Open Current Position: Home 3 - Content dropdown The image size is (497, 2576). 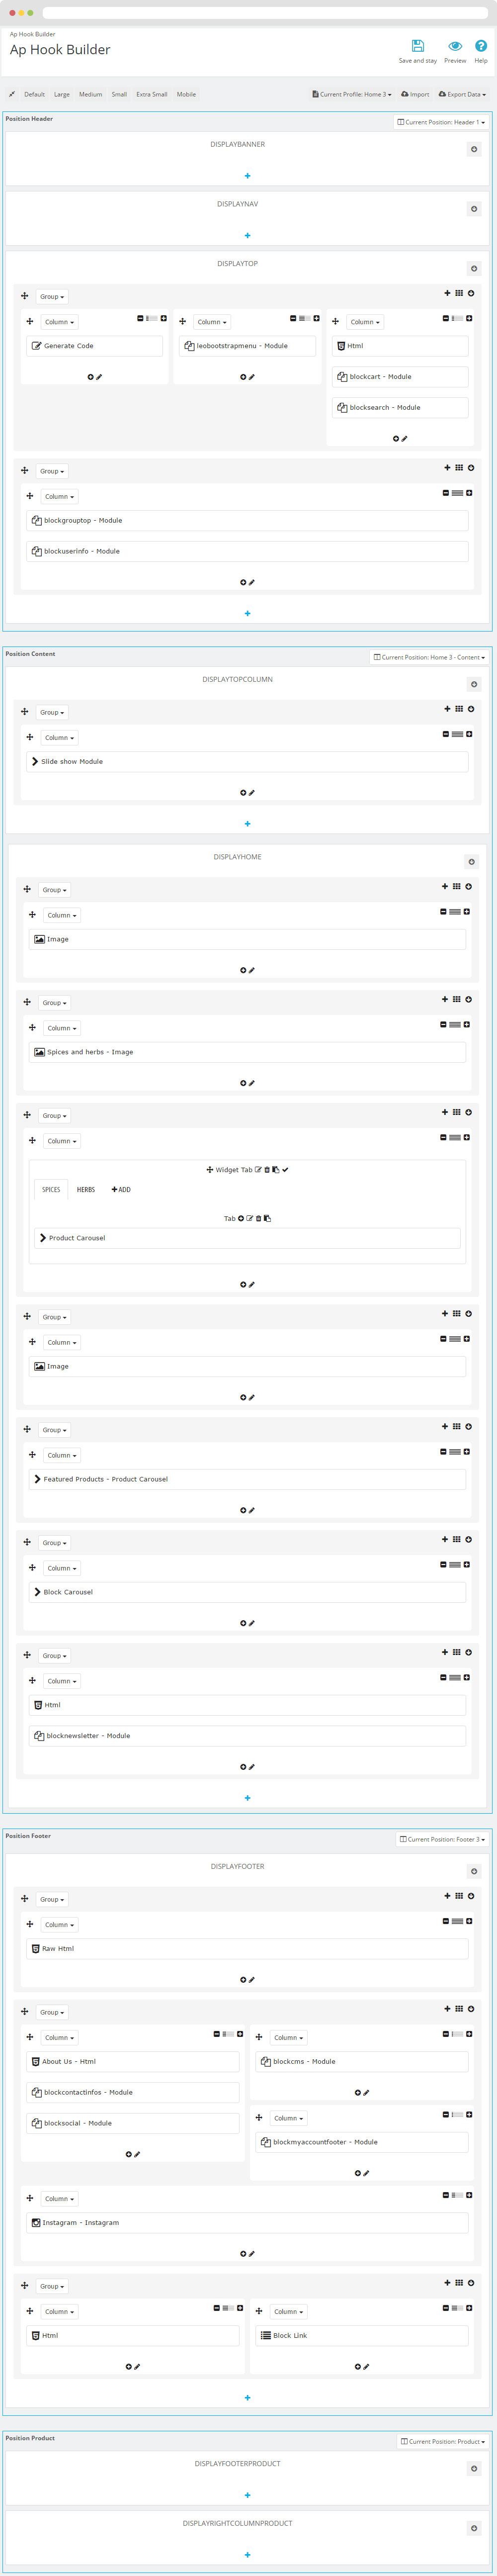pos(429,657)
